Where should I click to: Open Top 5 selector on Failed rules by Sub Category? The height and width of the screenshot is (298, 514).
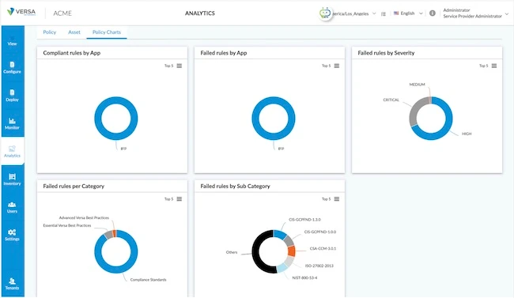pyautogui.click(x=326, y=199)
